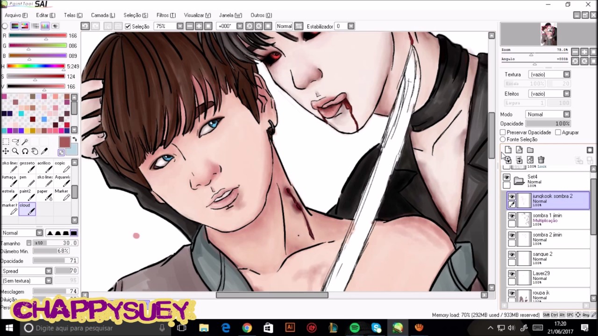Open the layer Modo dropdown
The height and width of the screenshot is (336, 598).
tap(567, 114)
